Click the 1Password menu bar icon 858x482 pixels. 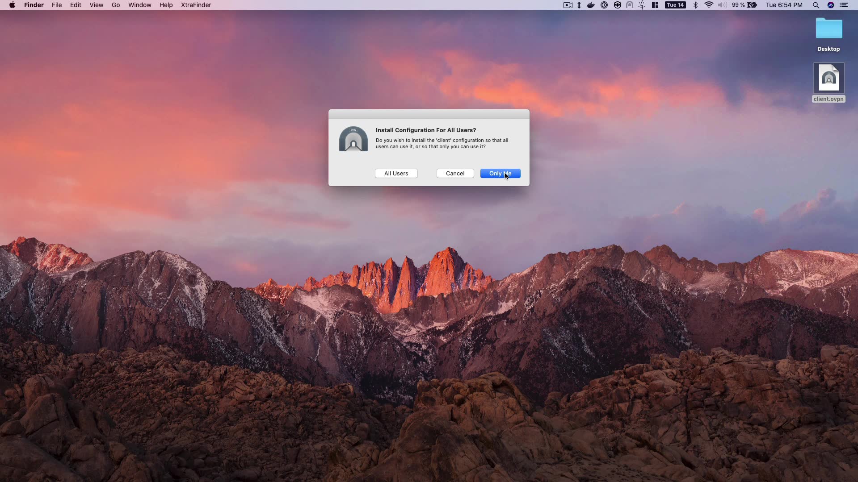604,5
